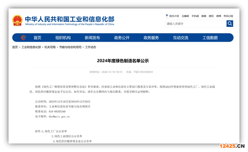Click the swirl icon in navigation bar
Viewport: 248px width, 152px height.
(x=23, y=37)
